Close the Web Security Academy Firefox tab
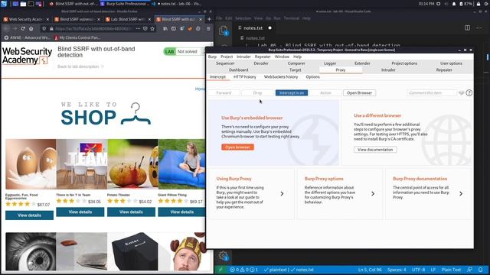The width and height of the screenshot is (490, 275). pyautogui.click(x=47, y=19)
